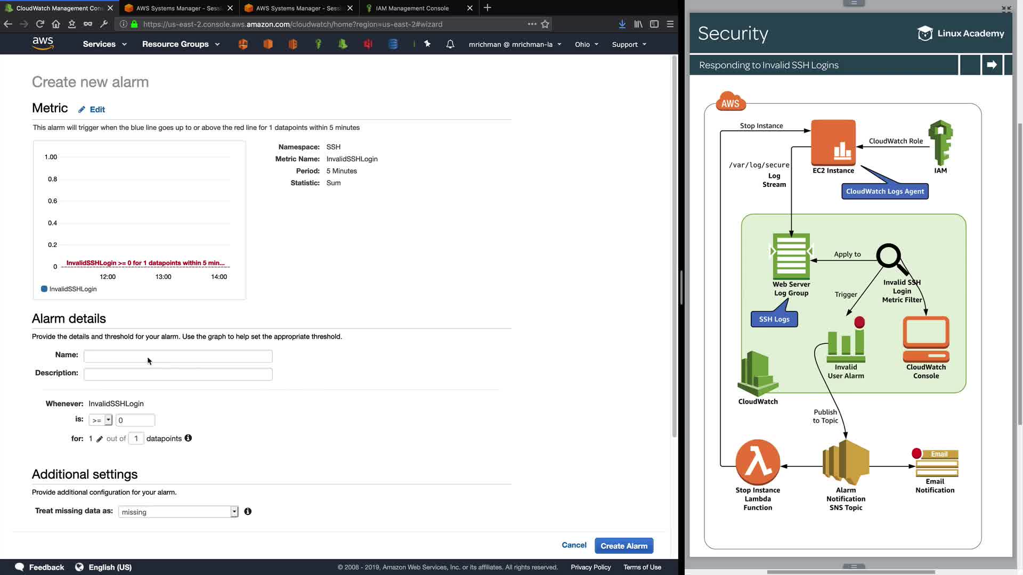Bookmark page with the star icon
The width and height of the screenshot is (1023, 575).
(545, 24)
